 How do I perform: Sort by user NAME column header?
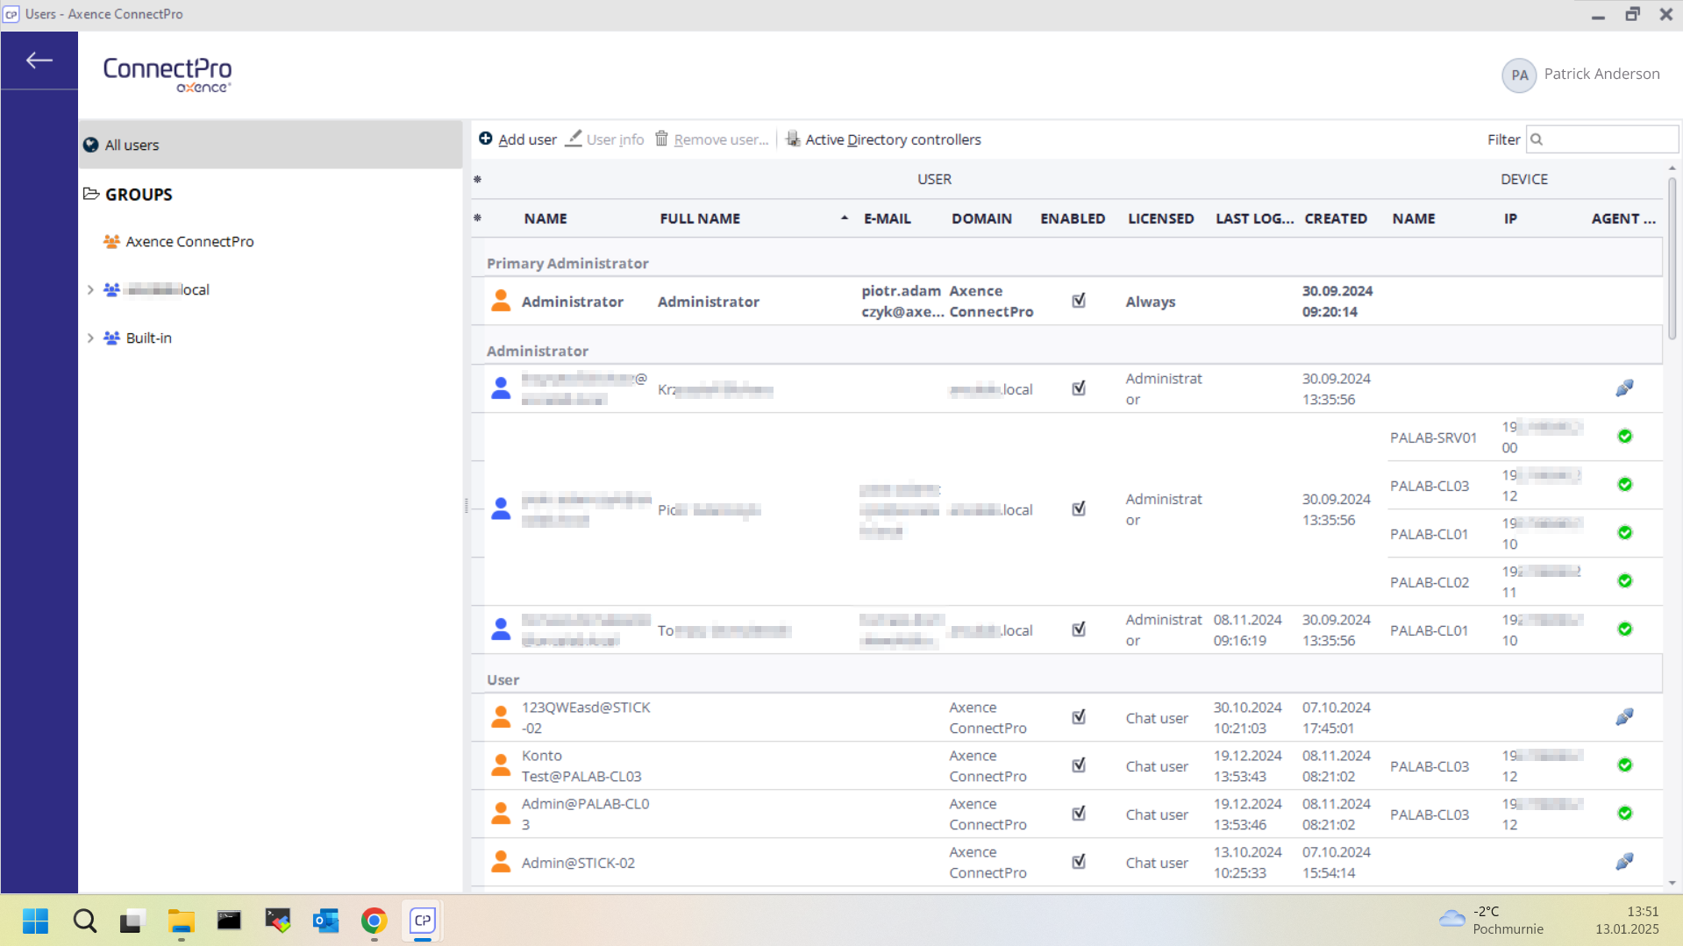click(x=546, y=218)
